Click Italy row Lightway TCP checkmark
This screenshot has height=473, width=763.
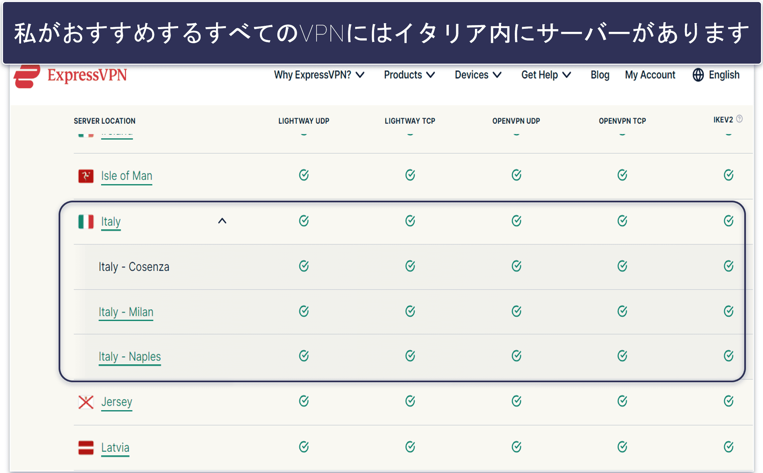[x=410, y=221]
